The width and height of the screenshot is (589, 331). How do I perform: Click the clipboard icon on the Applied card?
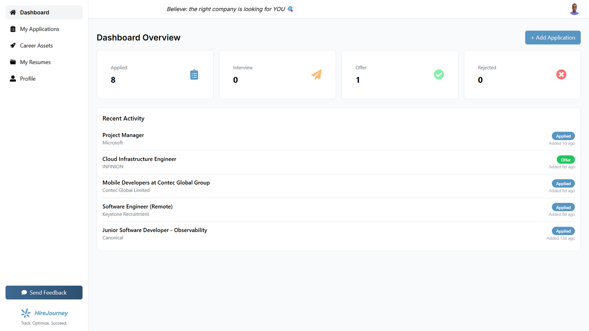[194, 74]
